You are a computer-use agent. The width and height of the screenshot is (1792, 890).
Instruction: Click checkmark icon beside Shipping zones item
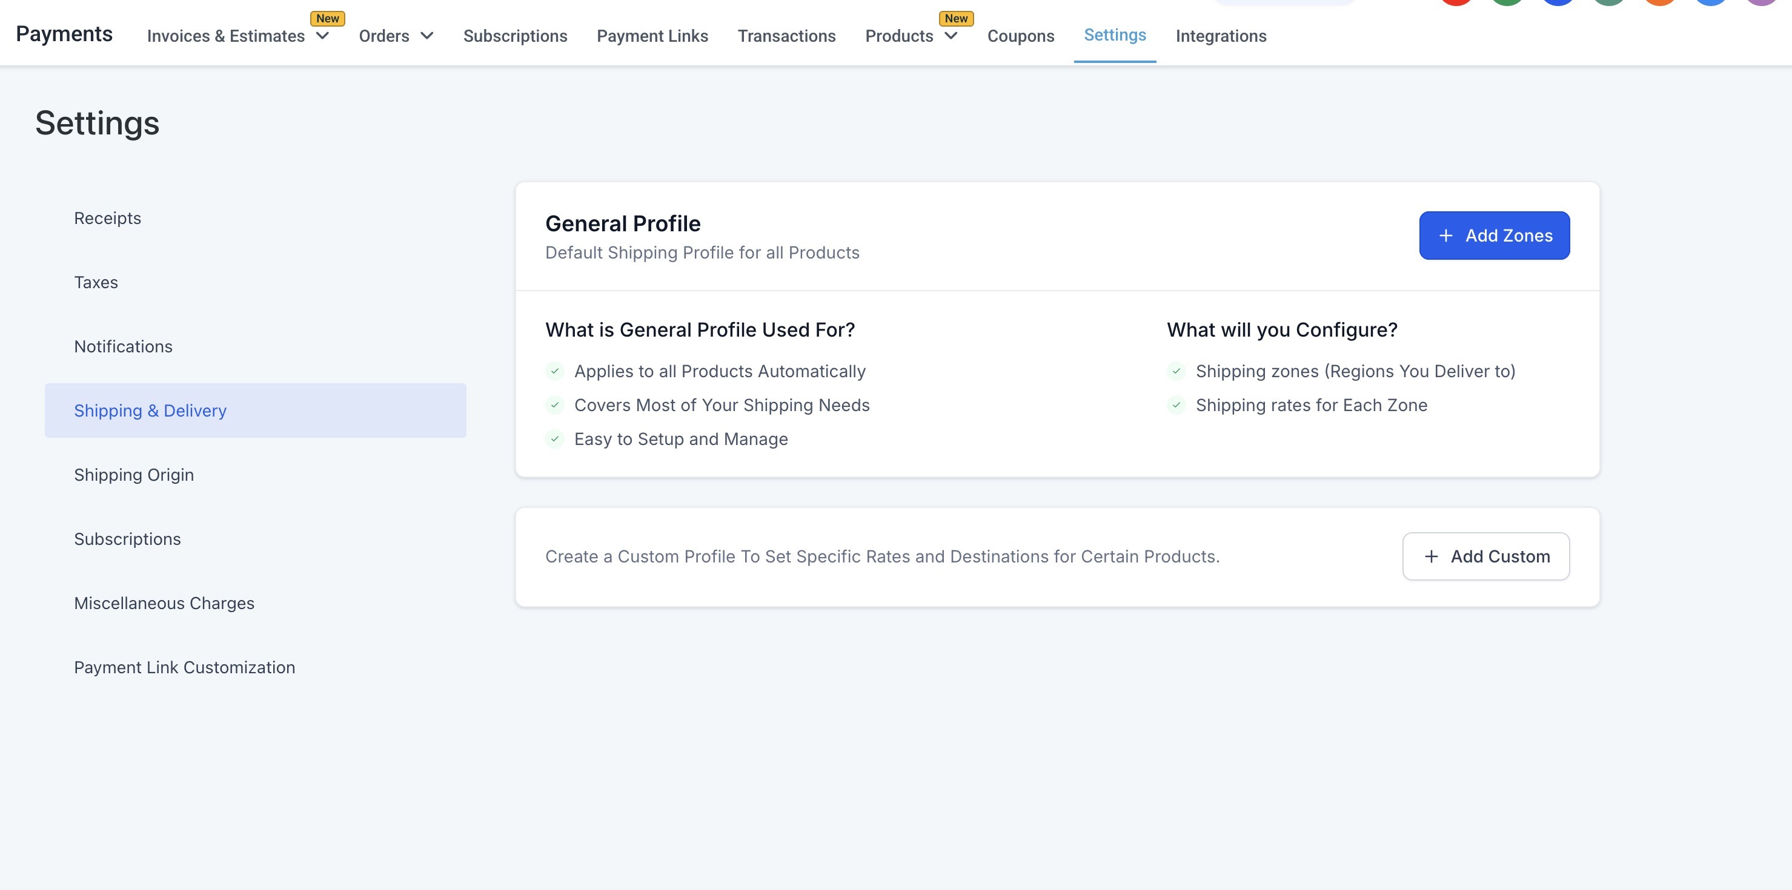click(1176, 371)
